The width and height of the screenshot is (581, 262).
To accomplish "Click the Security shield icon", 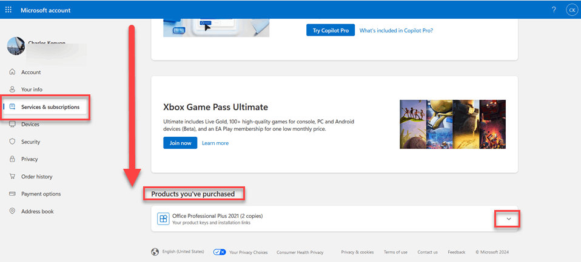I will (x=12, y=142).
